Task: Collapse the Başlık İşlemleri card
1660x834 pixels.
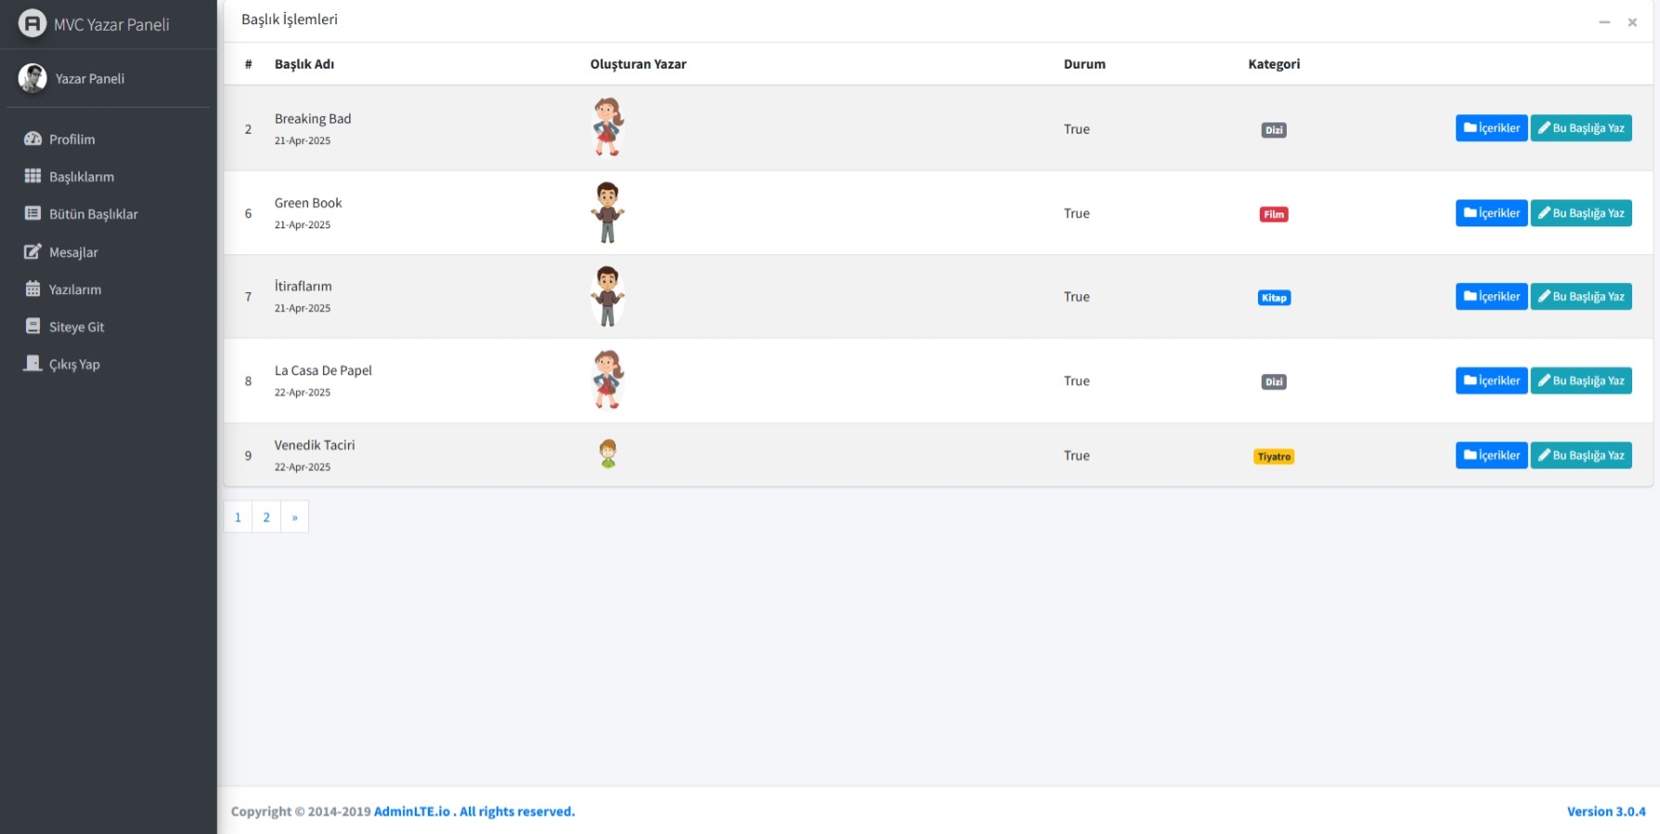Action: 1603,22
